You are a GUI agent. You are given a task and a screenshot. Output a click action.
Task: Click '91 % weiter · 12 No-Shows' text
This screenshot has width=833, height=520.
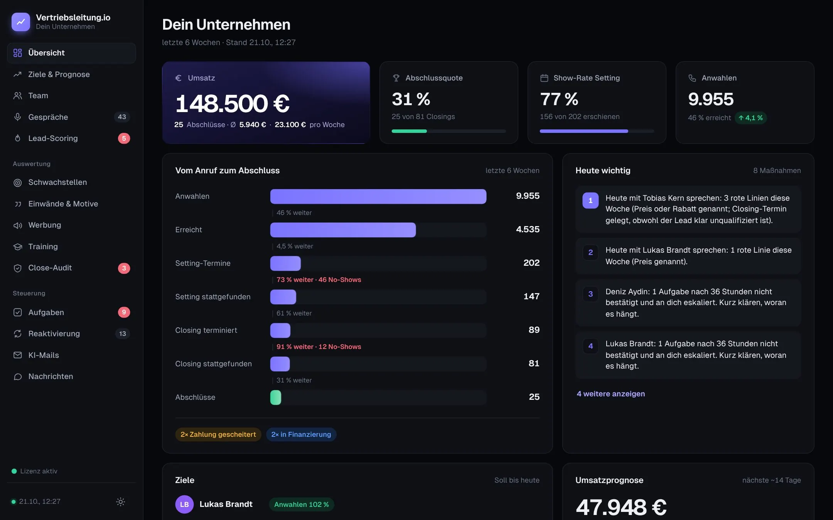tap(319, 347)
